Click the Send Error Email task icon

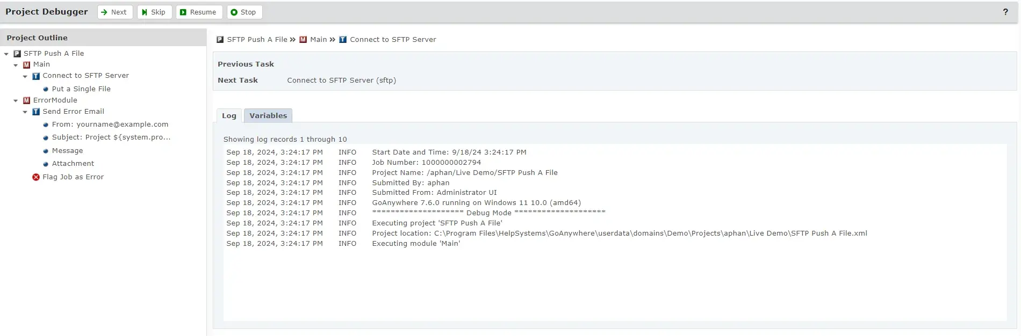(36, 112)
